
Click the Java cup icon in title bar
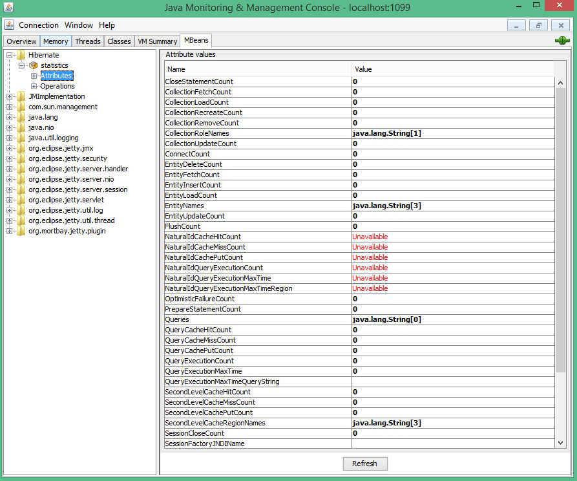pyautogui.click(x=8, y=6)
